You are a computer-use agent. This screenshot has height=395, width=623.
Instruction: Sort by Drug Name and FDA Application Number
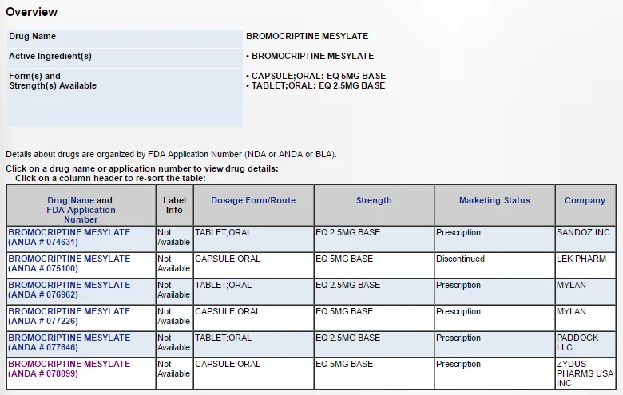coord(81,210)
